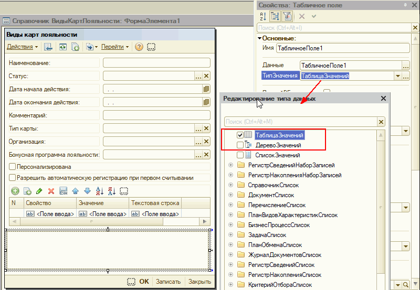Open ellipsis button for Данные property
The height and width of the screenshot is (290, 420).
[x=406, y=65]
